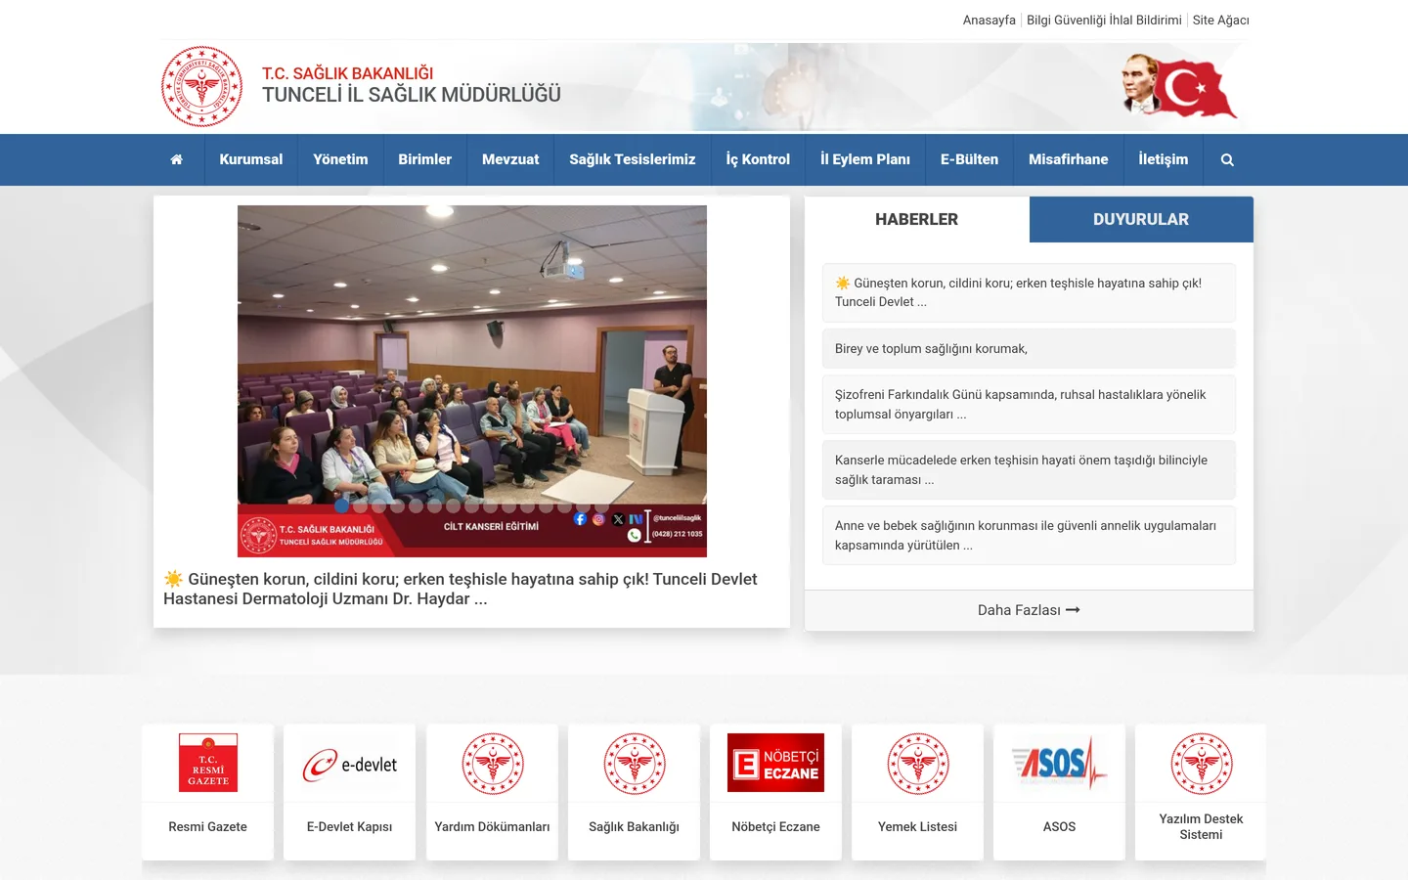Click the slider headline ending 'Dermatoloji Uzmanı Dr. Haydar ...'

461,589
